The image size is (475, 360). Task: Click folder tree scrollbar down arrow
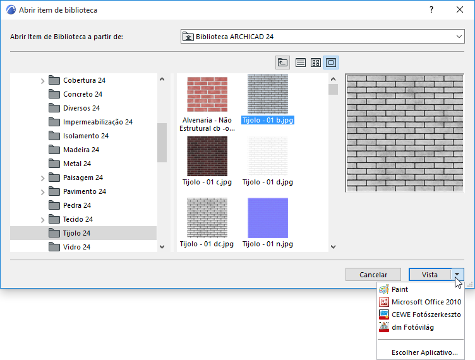point(162,247)
